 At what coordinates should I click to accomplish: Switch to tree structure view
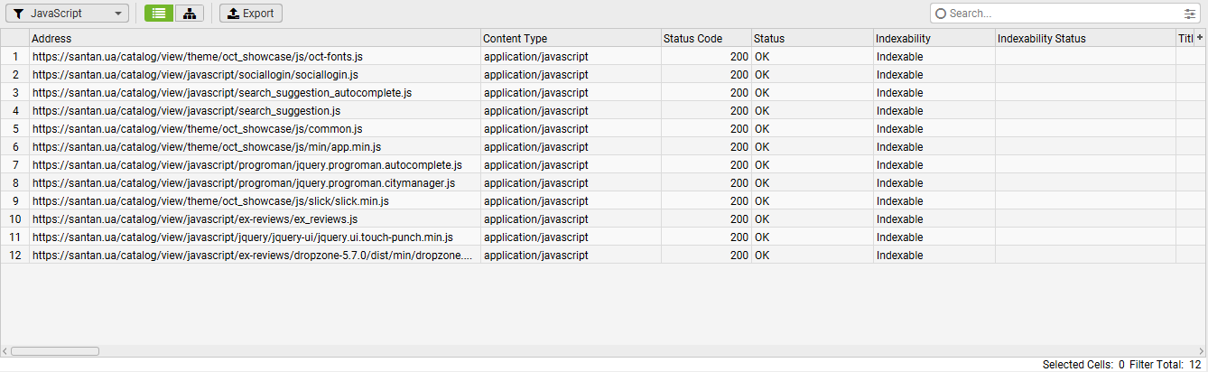189,14
